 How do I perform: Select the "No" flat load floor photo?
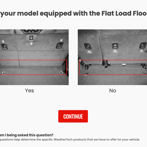tap(112, 57)
